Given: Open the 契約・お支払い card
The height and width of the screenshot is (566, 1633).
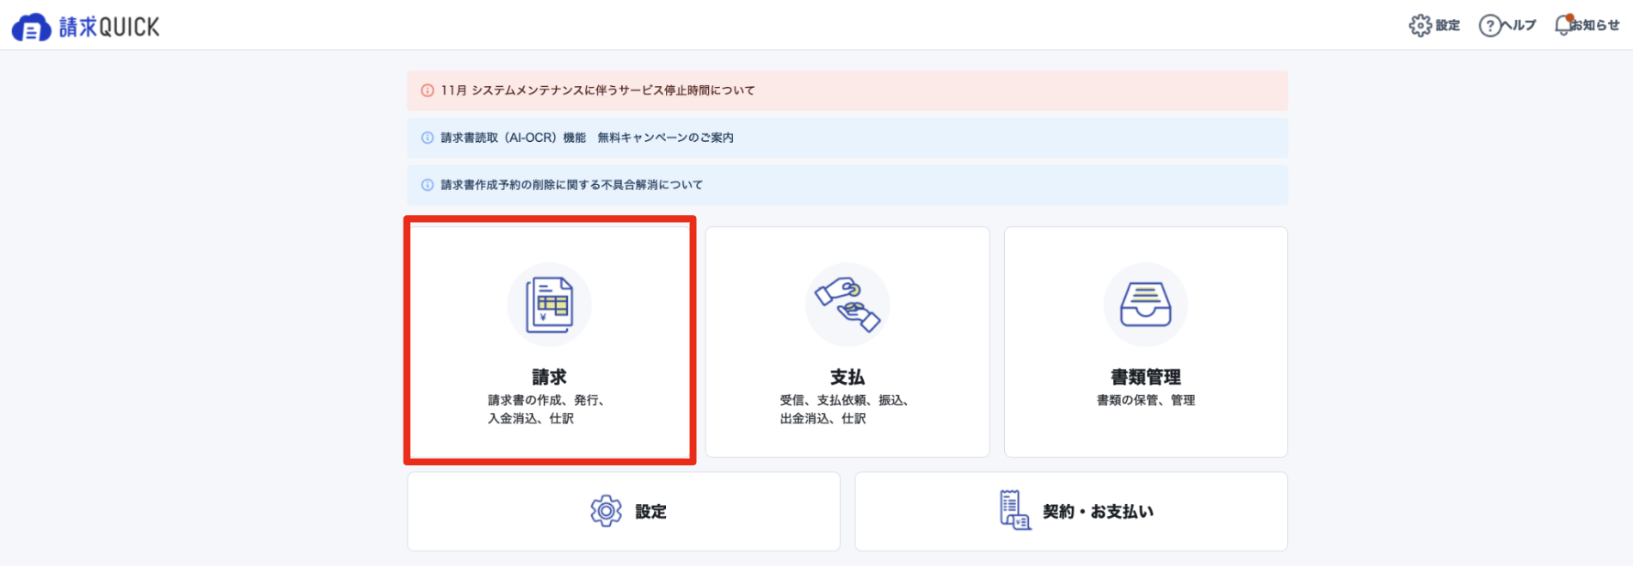Looking at the screenshot, I should click(x=1071, y=512).
